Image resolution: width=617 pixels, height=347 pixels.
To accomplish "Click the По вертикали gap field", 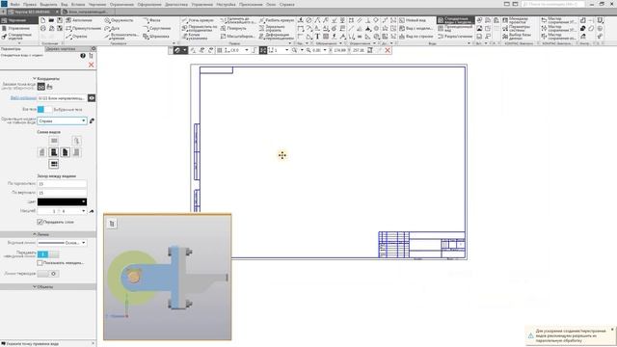I will (x=62, y=193).
